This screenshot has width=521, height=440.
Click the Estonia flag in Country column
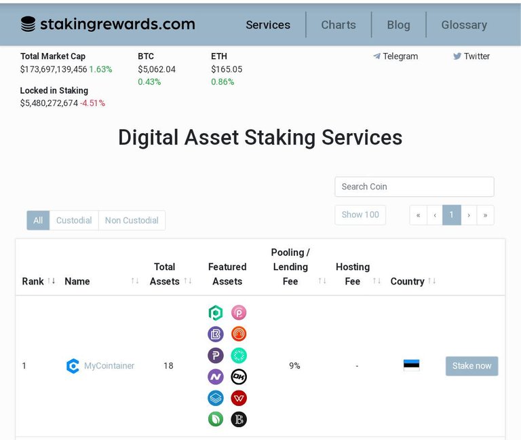[411, 365]
